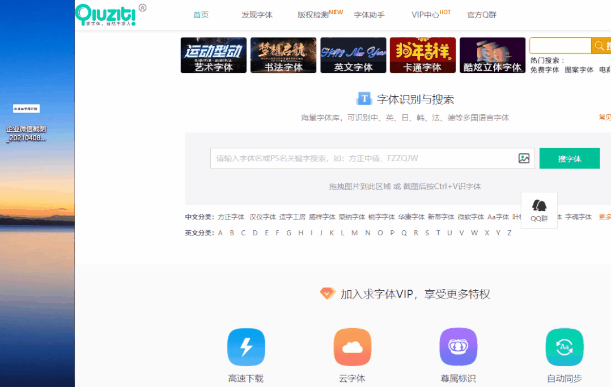Select the Aa字体 Chinese category
The height and width of the screenshot is (387, 611).
(498, 217)
